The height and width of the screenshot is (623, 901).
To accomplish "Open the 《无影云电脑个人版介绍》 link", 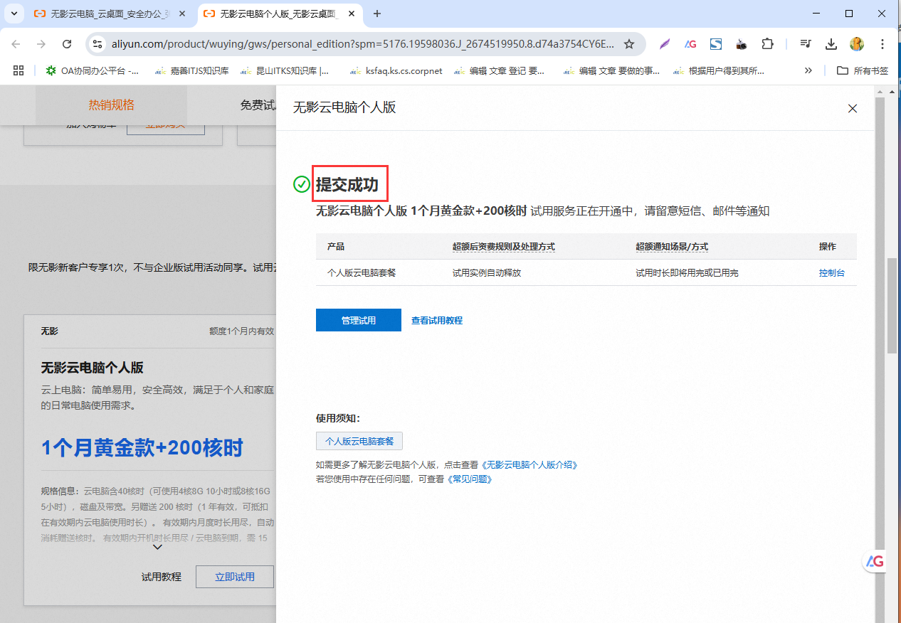I will [529, 464].
